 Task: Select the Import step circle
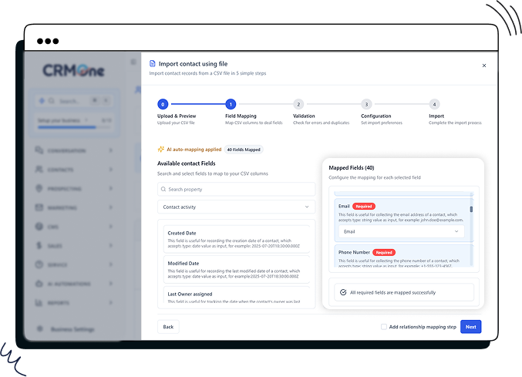click(434, 104)
